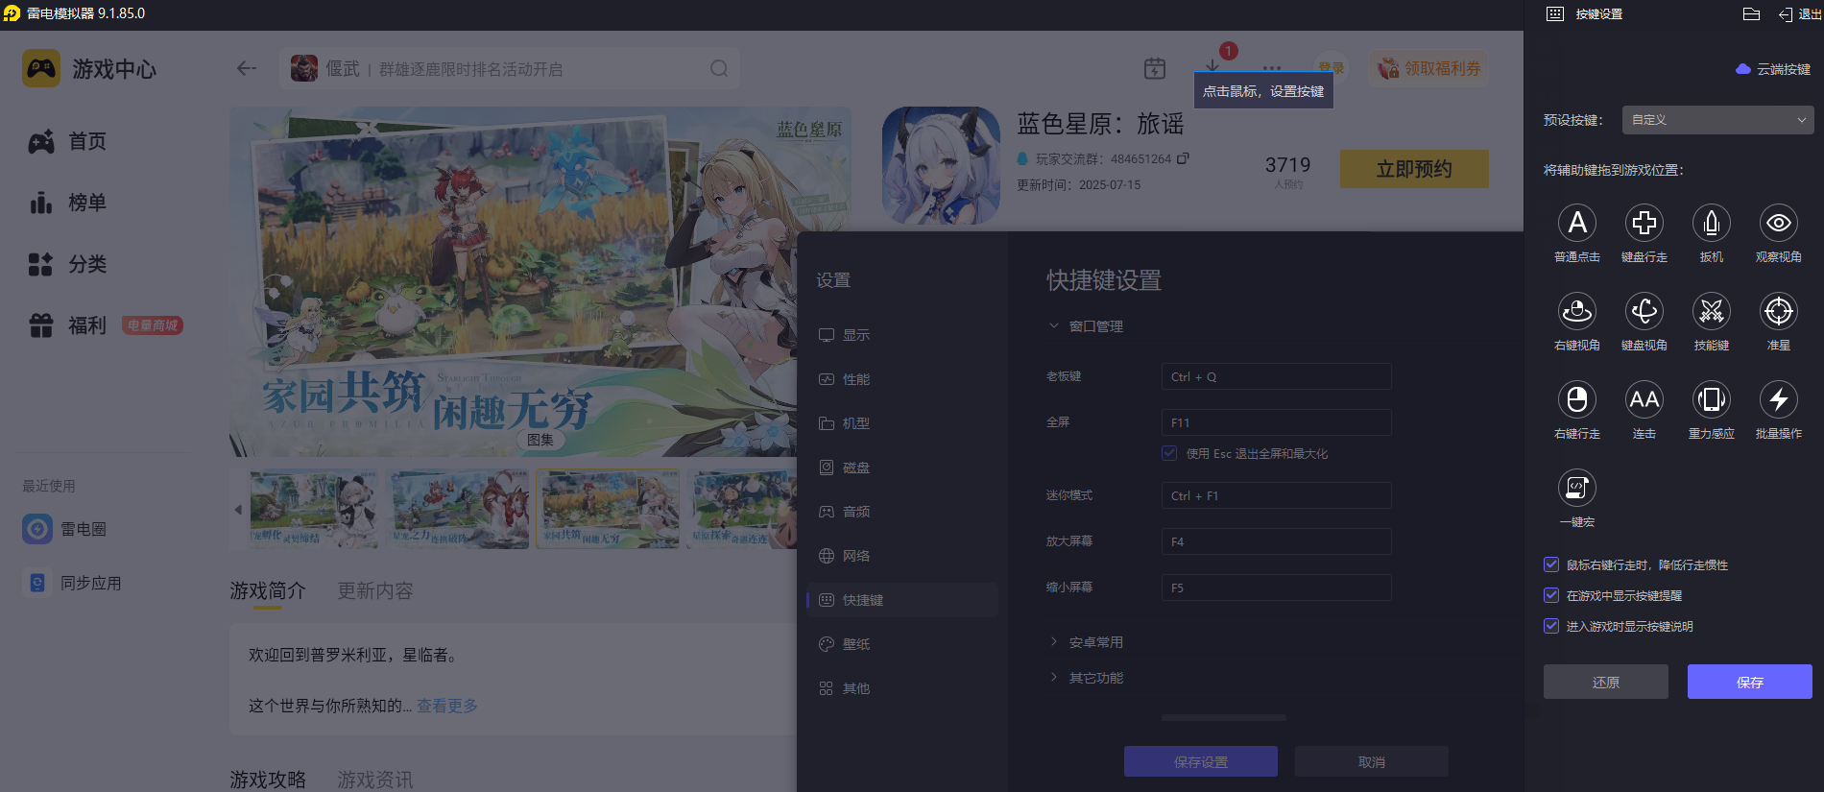Select the 键盘视角 keyboard view icon

tap(1644, 311)
